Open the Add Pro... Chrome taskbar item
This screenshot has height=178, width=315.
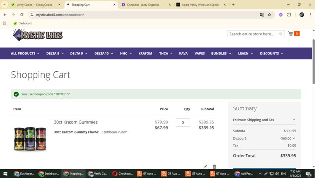click(245, 174)
